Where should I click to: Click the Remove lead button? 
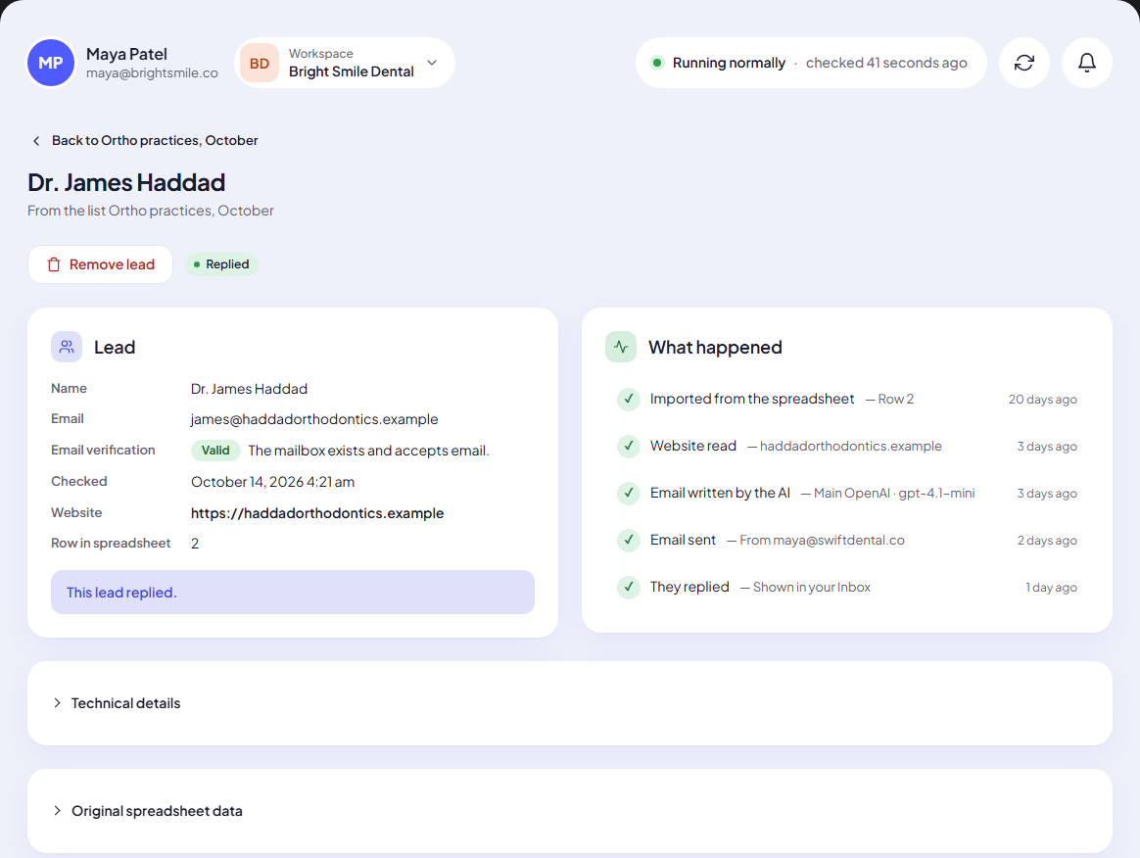100,264
